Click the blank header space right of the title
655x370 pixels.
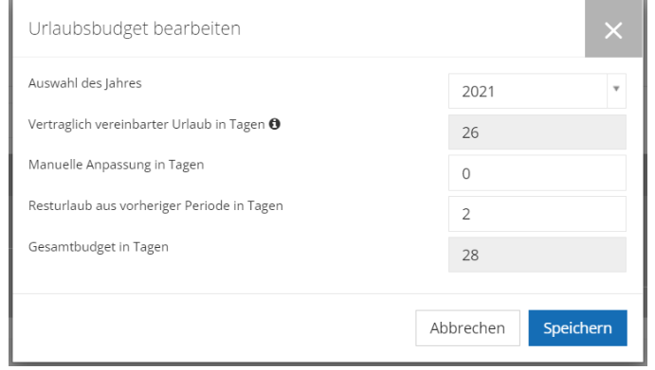tap(412, 28)
